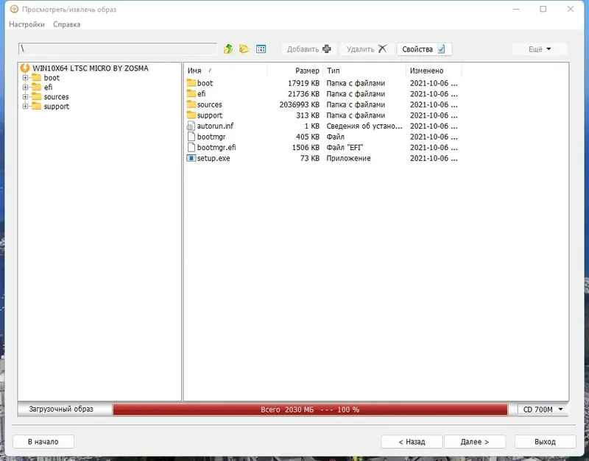Sort by the Имя column header
Viewport: 589px width, 461px height.
226,71
